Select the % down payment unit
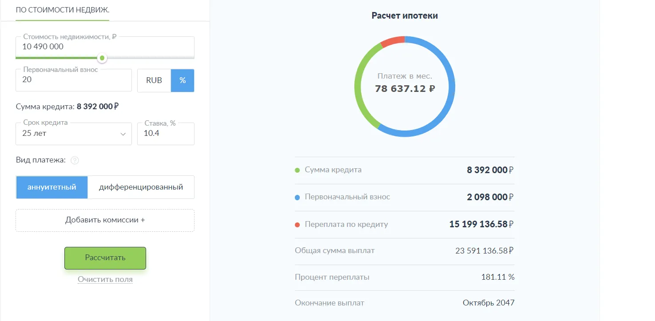Viewport: 655px width, 321px height. [183, 80]
